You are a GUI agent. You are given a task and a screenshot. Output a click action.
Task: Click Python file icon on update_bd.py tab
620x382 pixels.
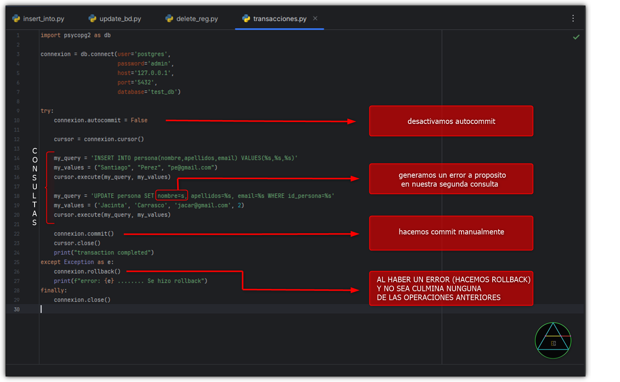click(92, 19)
